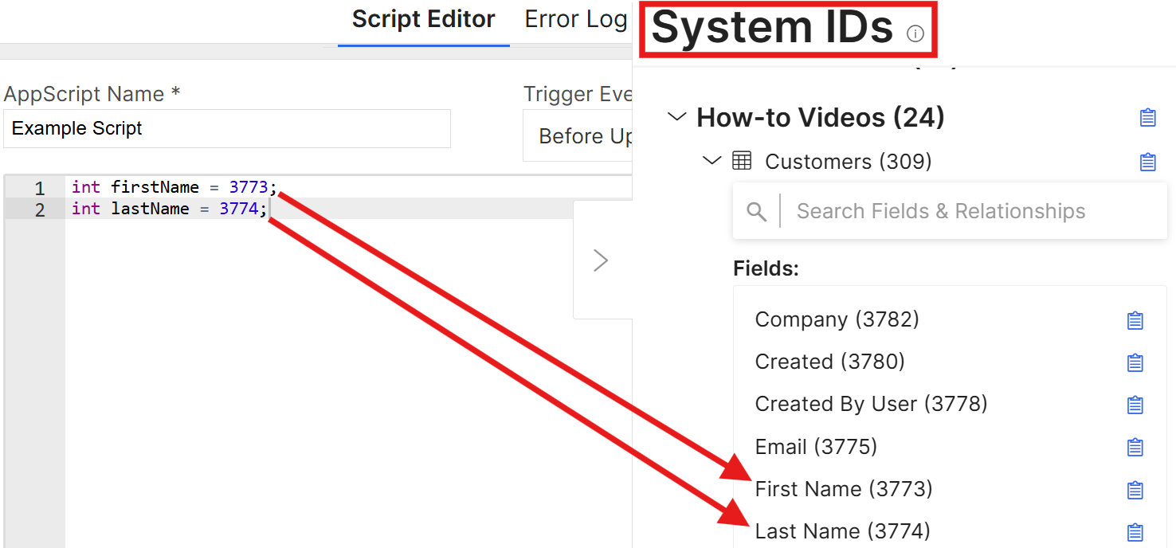Click line number 1 in the gutter
Screen dimensions: 1176x548
coord(39,189)
